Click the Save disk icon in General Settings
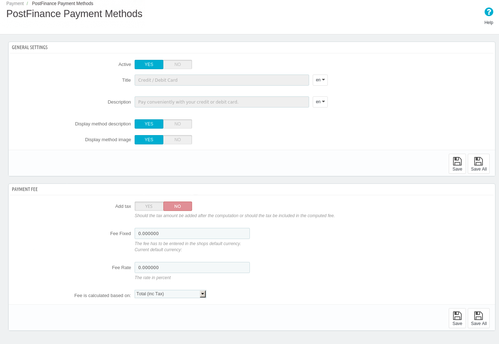This screenshot has width=499, height=344. pyautogui.click(x=457, y=164)
